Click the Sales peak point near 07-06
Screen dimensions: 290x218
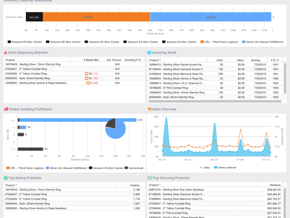click(241, 130)
